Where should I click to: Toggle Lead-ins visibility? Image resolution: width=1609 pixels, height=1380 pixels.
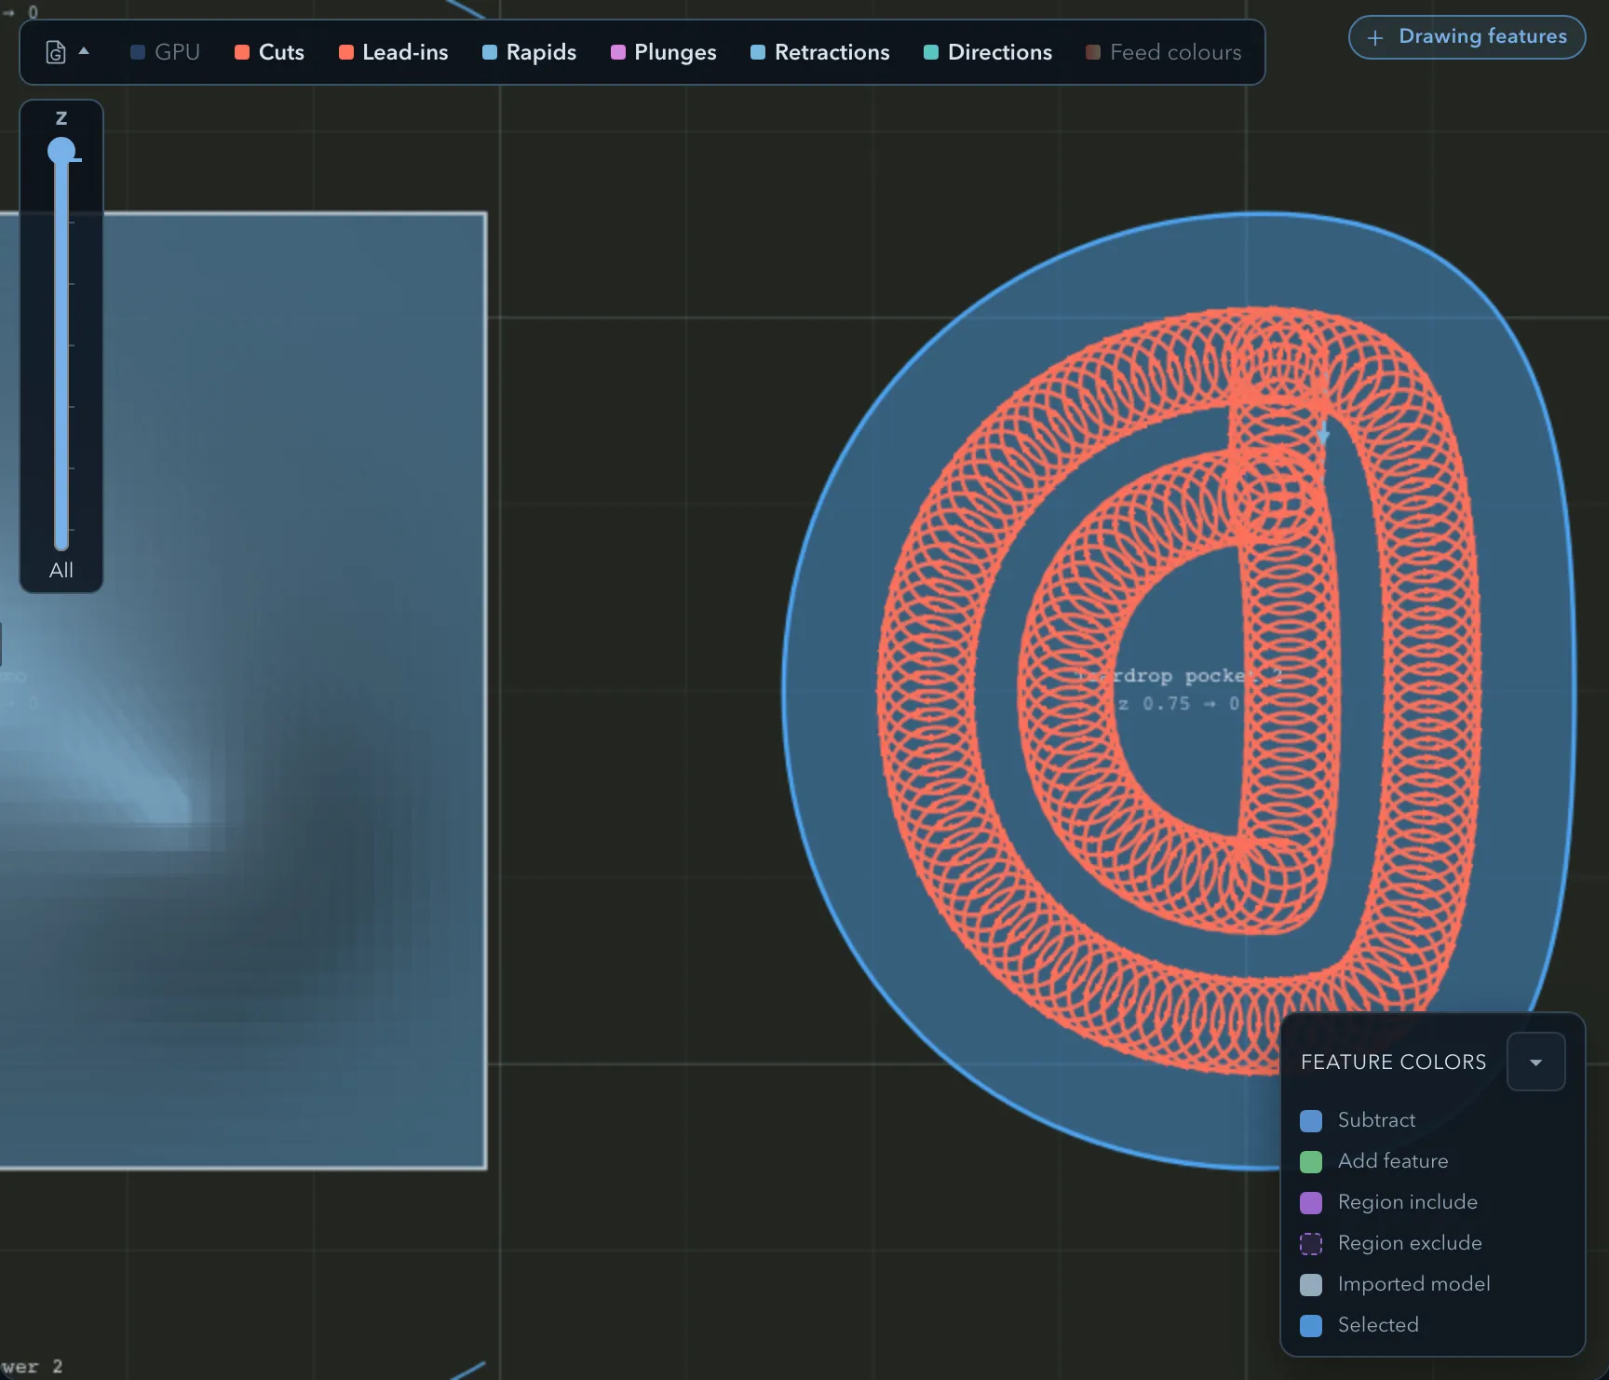(393, 52)
